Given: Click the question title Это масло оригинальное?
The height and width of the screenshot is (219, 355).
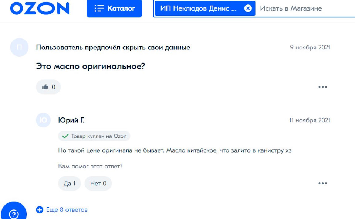Looking at the screenshot, I should 90,66.
